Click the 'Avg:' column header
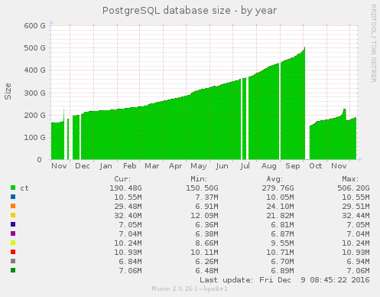The image size is (380, 297). click(274, 179)
